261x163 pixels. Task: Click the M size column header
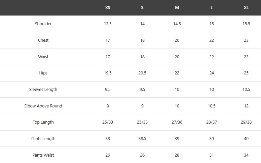tap(177, 8)
